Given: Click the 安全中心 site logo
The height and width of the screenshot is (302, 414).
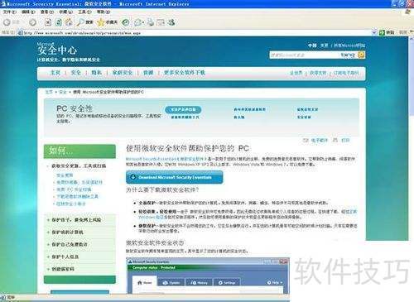Looking at the screenshot, I should 57,50.
